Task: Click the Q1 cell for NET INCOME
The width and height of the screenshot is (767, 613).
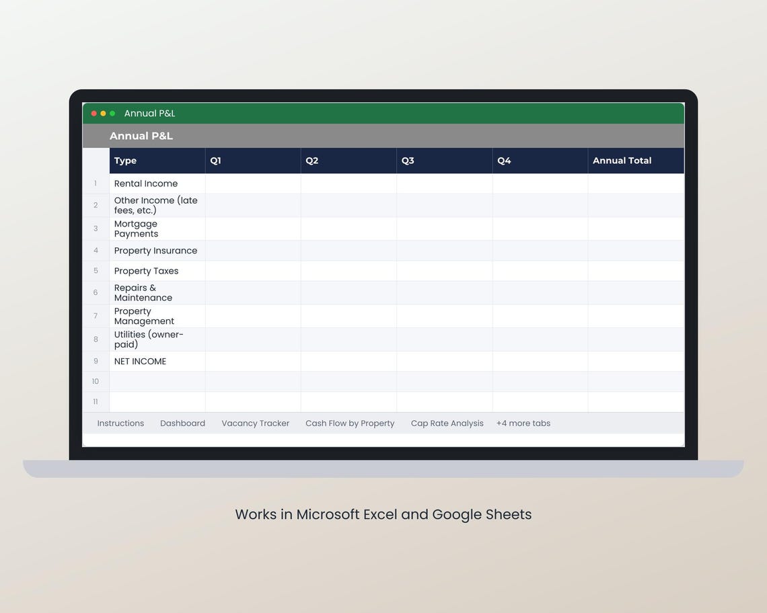Action: (x=253, y=361)
